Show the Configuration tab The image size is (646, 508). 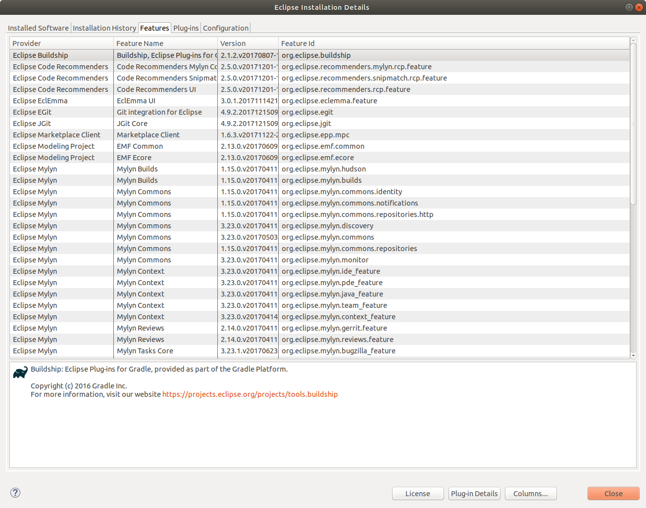pyautogui.click(x=226, y=28)
